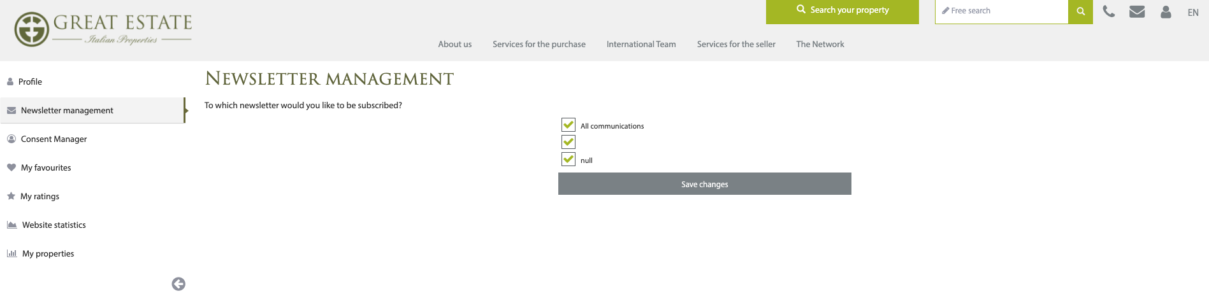Open the user account icon
Screen dimensions: 1209x296
1166,11
